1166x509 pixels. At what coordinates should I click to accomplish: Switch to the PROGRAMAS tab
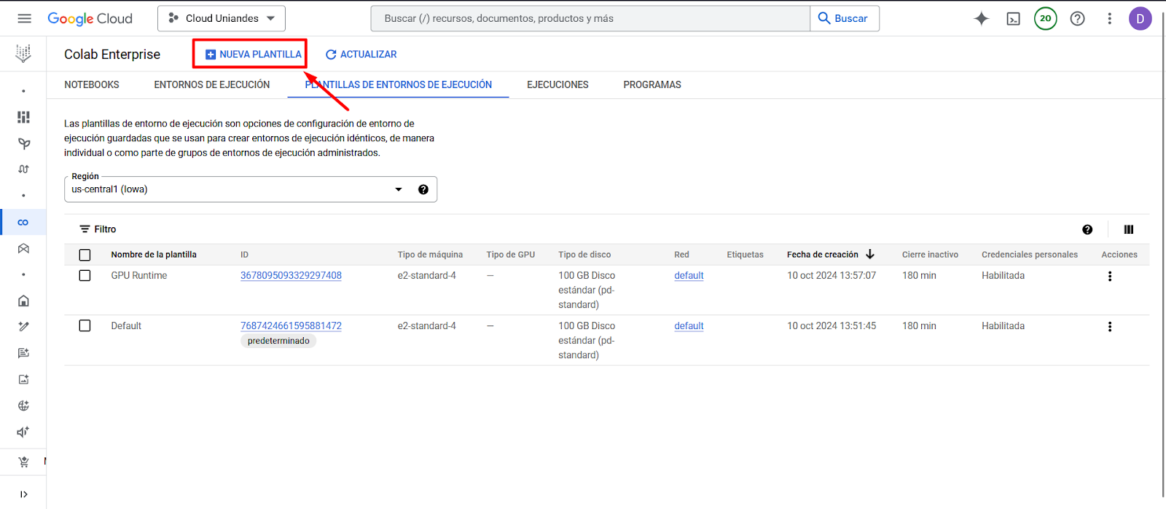tap(652, 84)
